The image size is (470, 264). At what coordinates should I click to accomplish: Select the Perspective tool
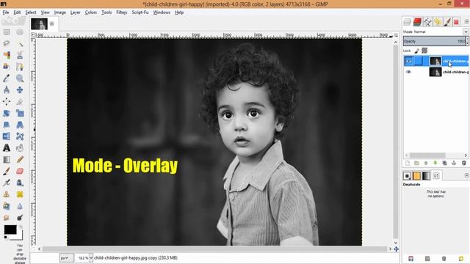[20, 125]
